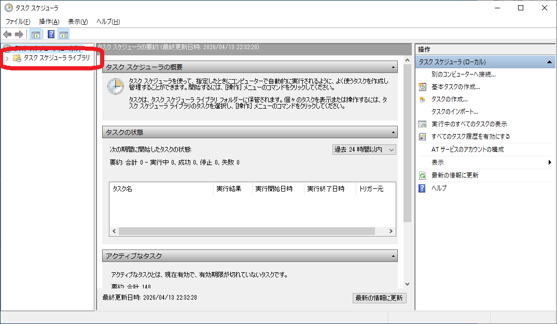Open the 操作(A) menu

pyautogui.click(x=49, y=21)
